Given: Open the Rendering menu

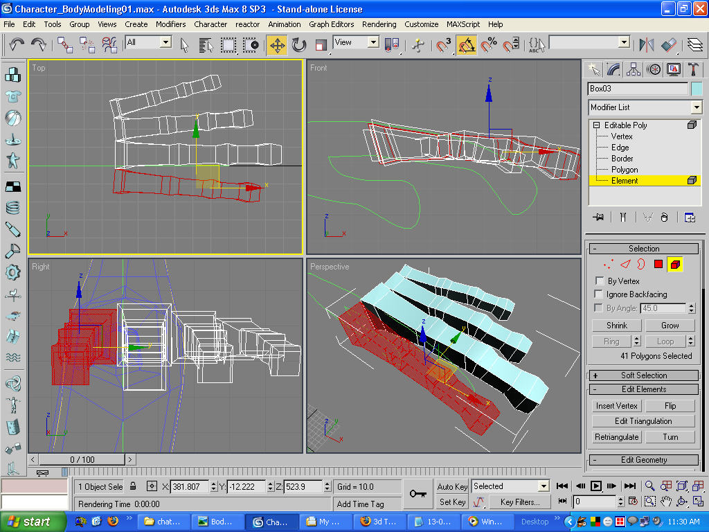Looking at the screenshot, I should coord(379,24).
